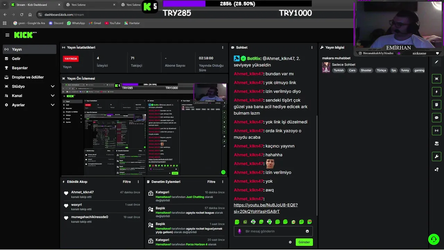Open Filtre in Etkinlik Akışı panel

(127, 182)
